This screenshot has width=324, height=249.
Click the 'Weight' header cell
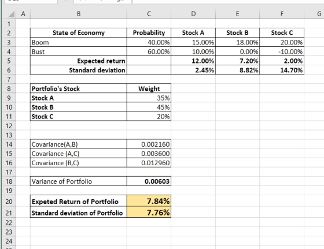click(149, 89)
